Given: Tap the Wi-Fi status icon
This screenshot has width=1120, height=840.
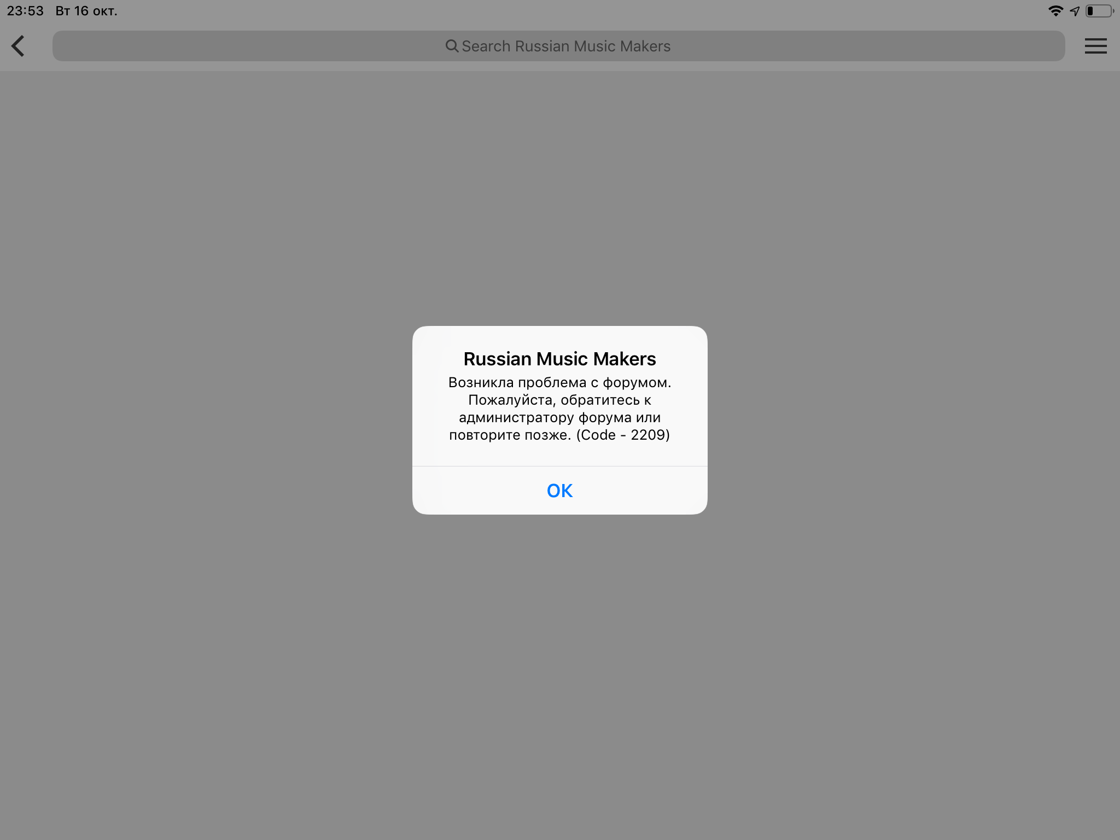Looking at the screenshot, I should 1055,11.
